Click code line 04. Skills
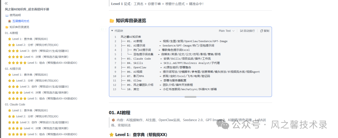Viewport: 338px width, 138px height. pyautogui.click(x=170, y=63)
